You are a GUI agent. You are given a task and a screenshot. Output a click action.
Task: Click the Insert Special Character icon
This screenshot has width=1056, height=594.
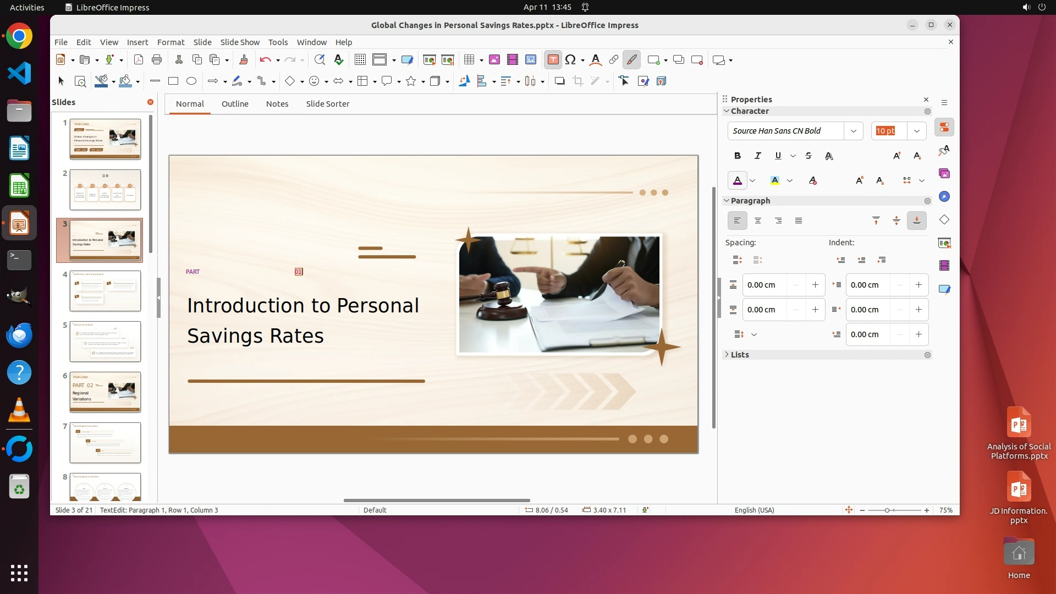(570, 60)
